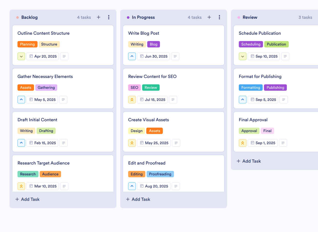This screenshot has height=232, width=318.
Task: Select the pink SEO tag on Review Content for SEO
Action: (x=134, y=87)
